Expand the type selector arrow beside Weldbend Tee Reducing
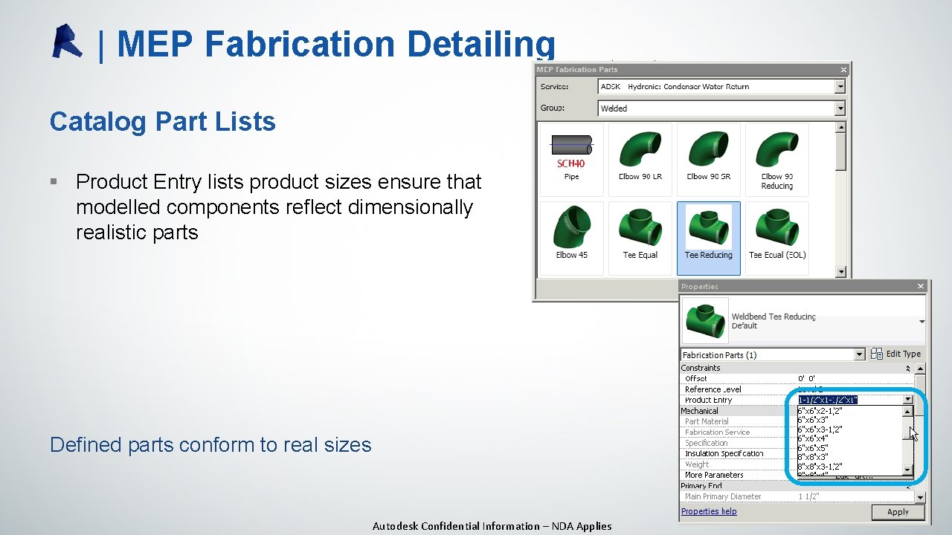 (922, 322)
